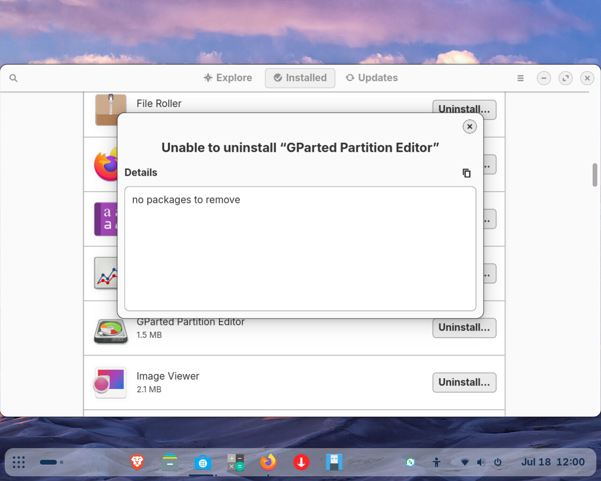This screenshot has height=481, width=601.
Task: Open the Software hamburger menu
Action: [x=520, y=78]
